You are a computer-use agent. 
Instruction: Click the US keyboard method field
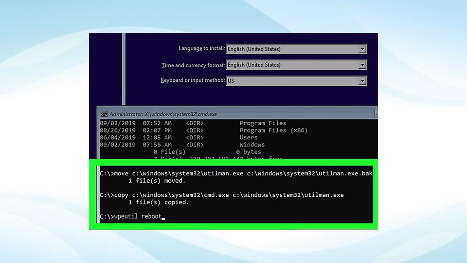tap(292, 81)
